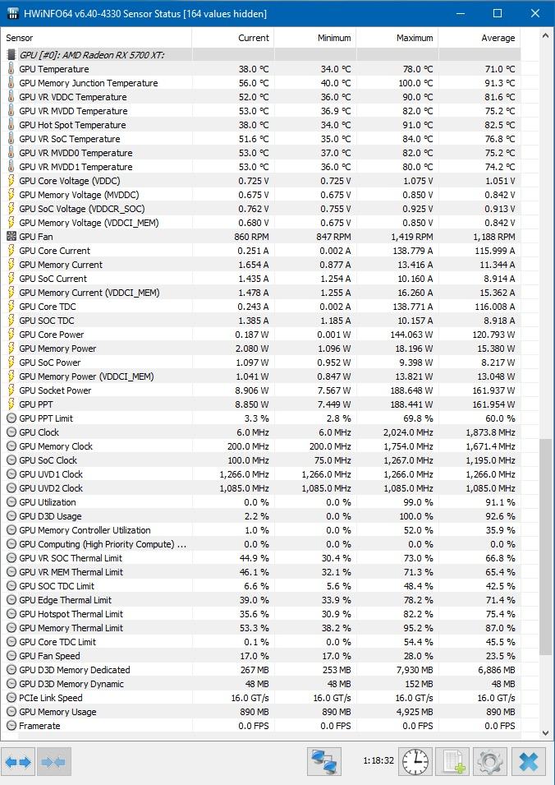
Task: Open sensor settings gear icon
Action: tap(489, 762)
